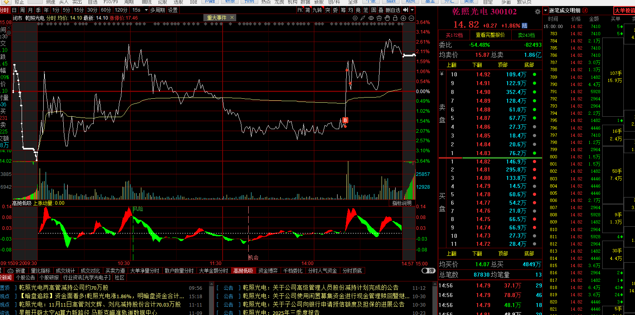The height and width of the screenshot is (315, 635).
Task: Click the B buy marker on chart
Action: 345,120
